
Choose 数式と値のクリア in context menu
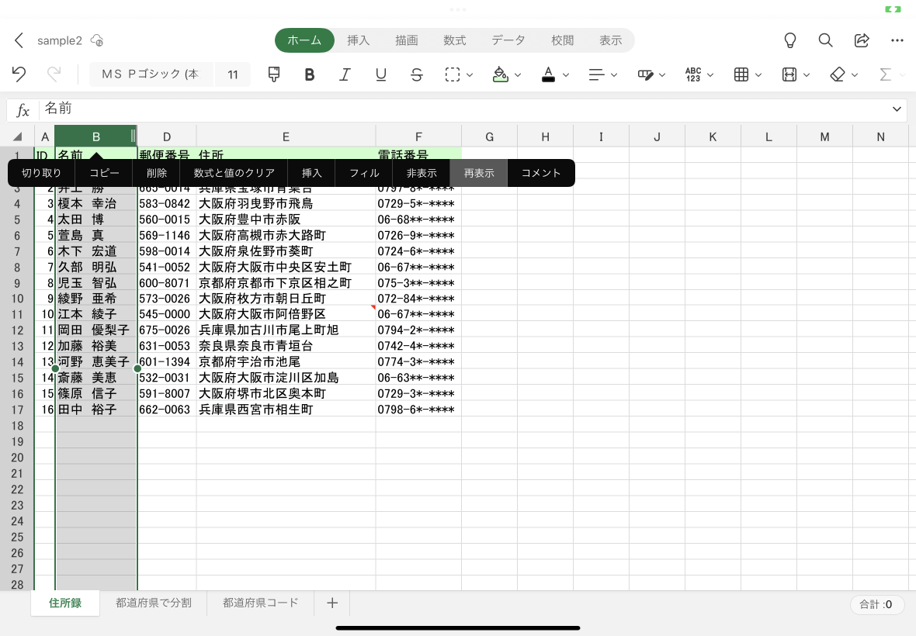click(x=234, y=173)
